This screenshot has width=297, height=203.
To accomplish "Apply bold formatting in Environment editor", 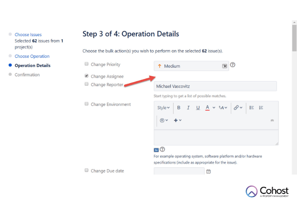I will (178, 108).
